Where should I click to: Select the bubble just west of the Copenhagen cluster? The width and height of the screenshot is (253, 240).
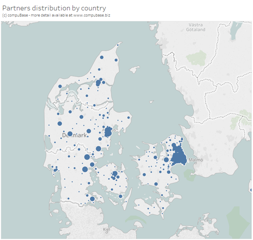(x=166, y=160)
